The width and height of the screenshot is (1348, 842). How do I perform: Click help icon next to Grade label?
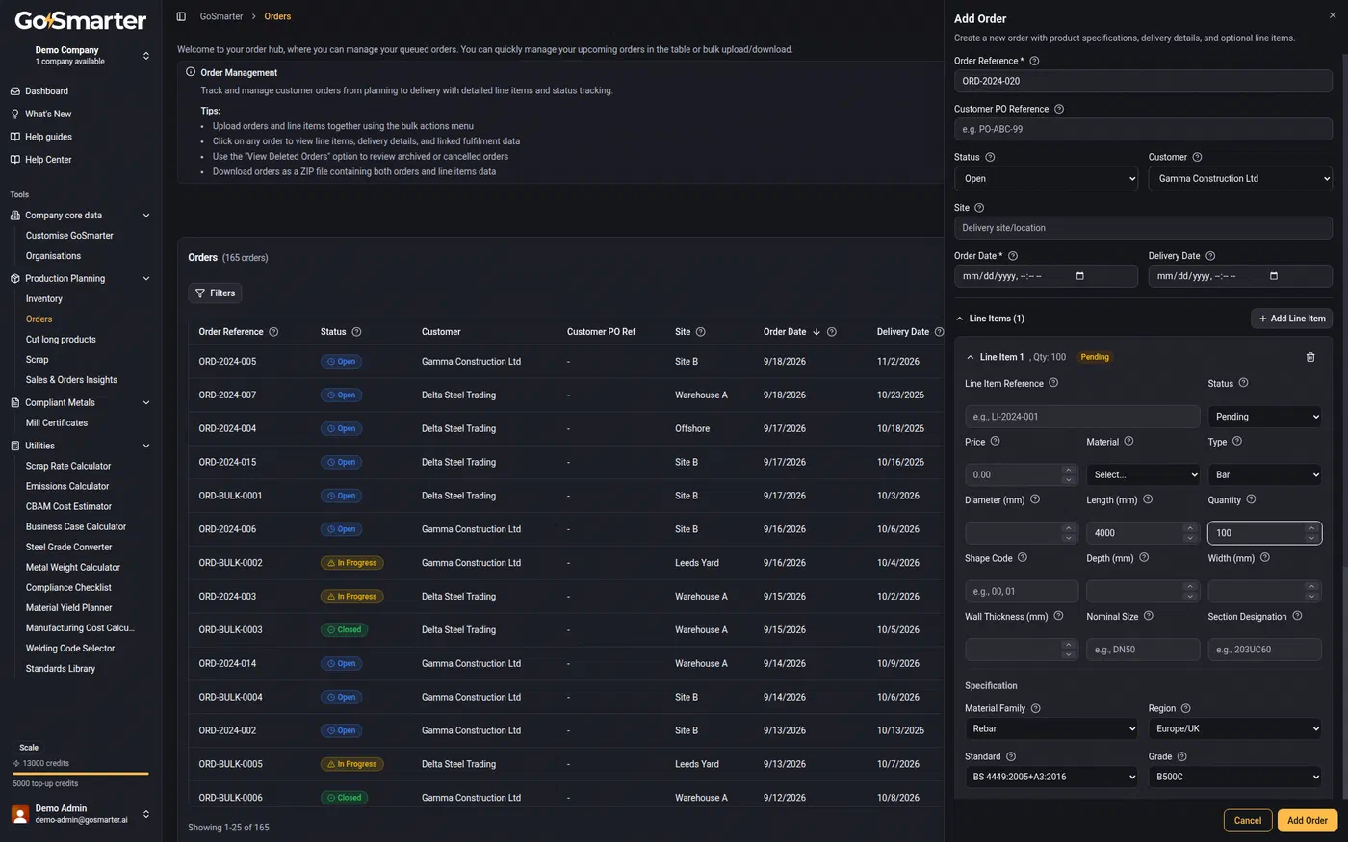(1182, 756)
